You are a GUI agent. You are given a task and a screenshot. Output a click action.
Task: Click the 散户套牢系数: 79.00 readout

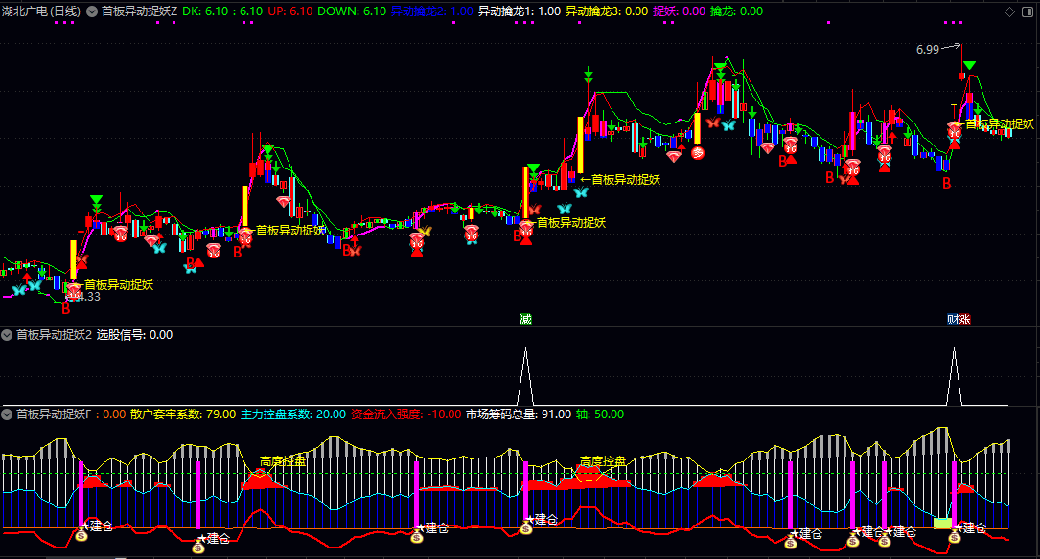[183, 414]
